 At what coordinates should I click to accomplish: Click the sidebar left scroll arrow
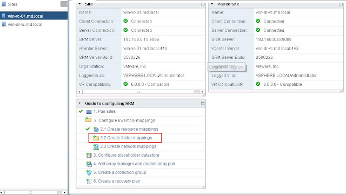1,193
